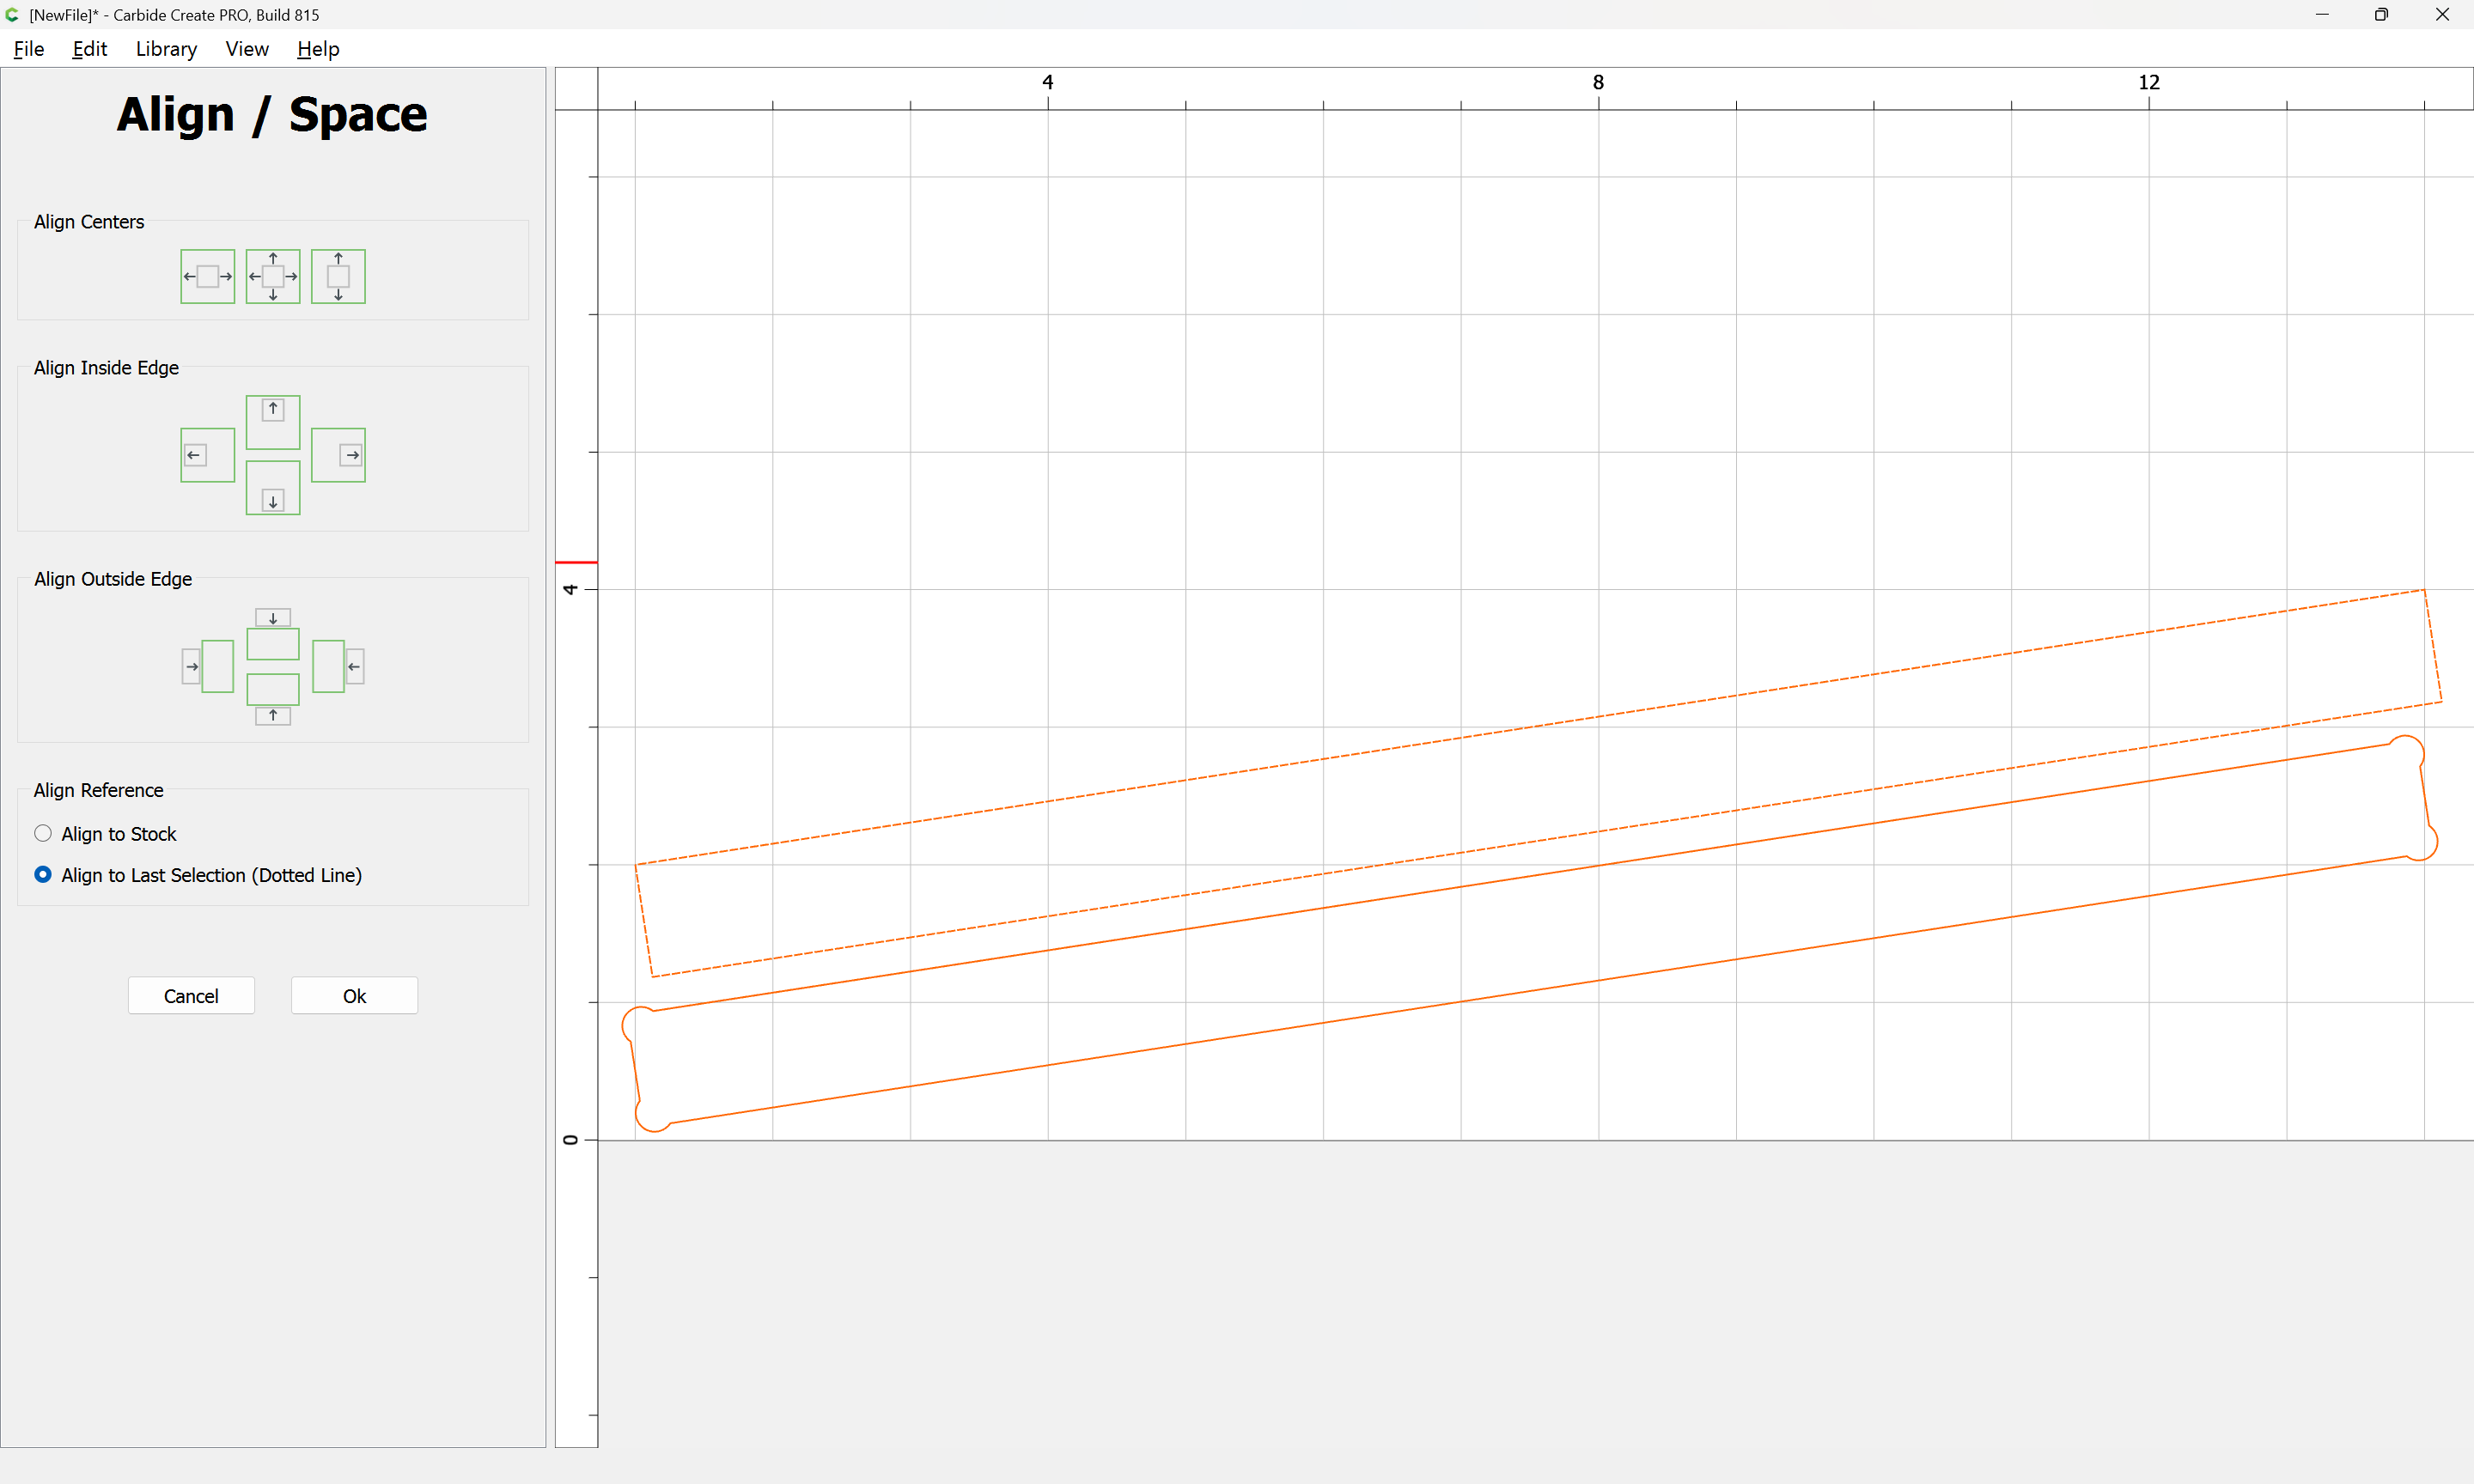
Task: Open the View menu
Action: click(247, 49)
